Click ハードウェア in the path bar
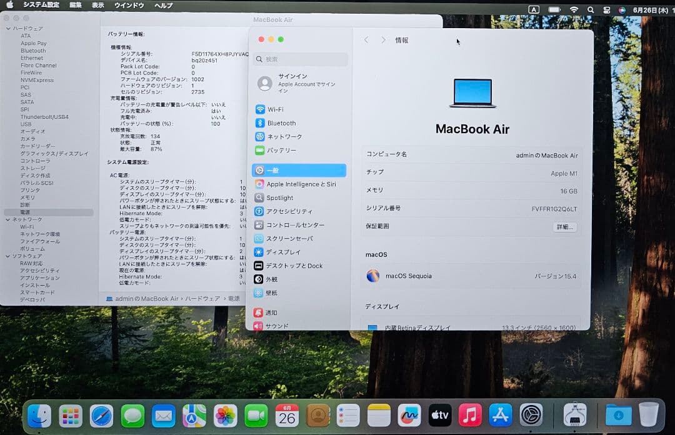Viewport: 675px width, 435px height. (x=202, y=299)
